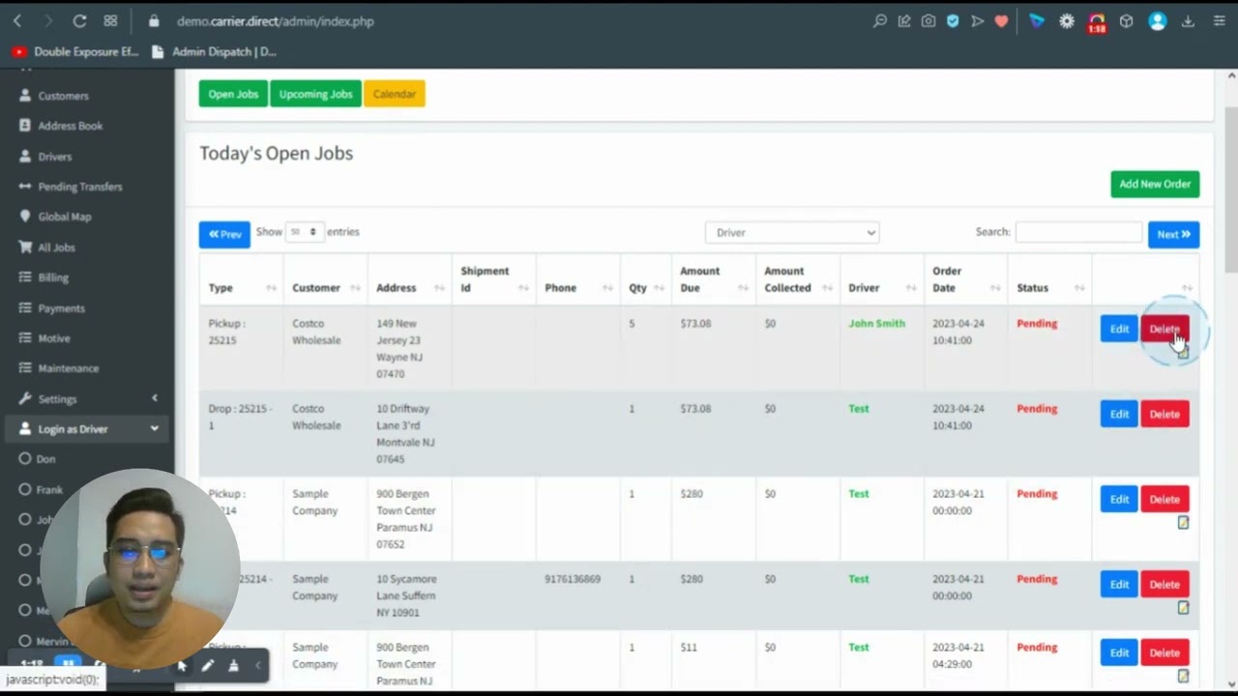The height and width of the screenshot is (696, 1238).
Task: Click the 9176136869 phone number cell
Action: click(573, 579)
